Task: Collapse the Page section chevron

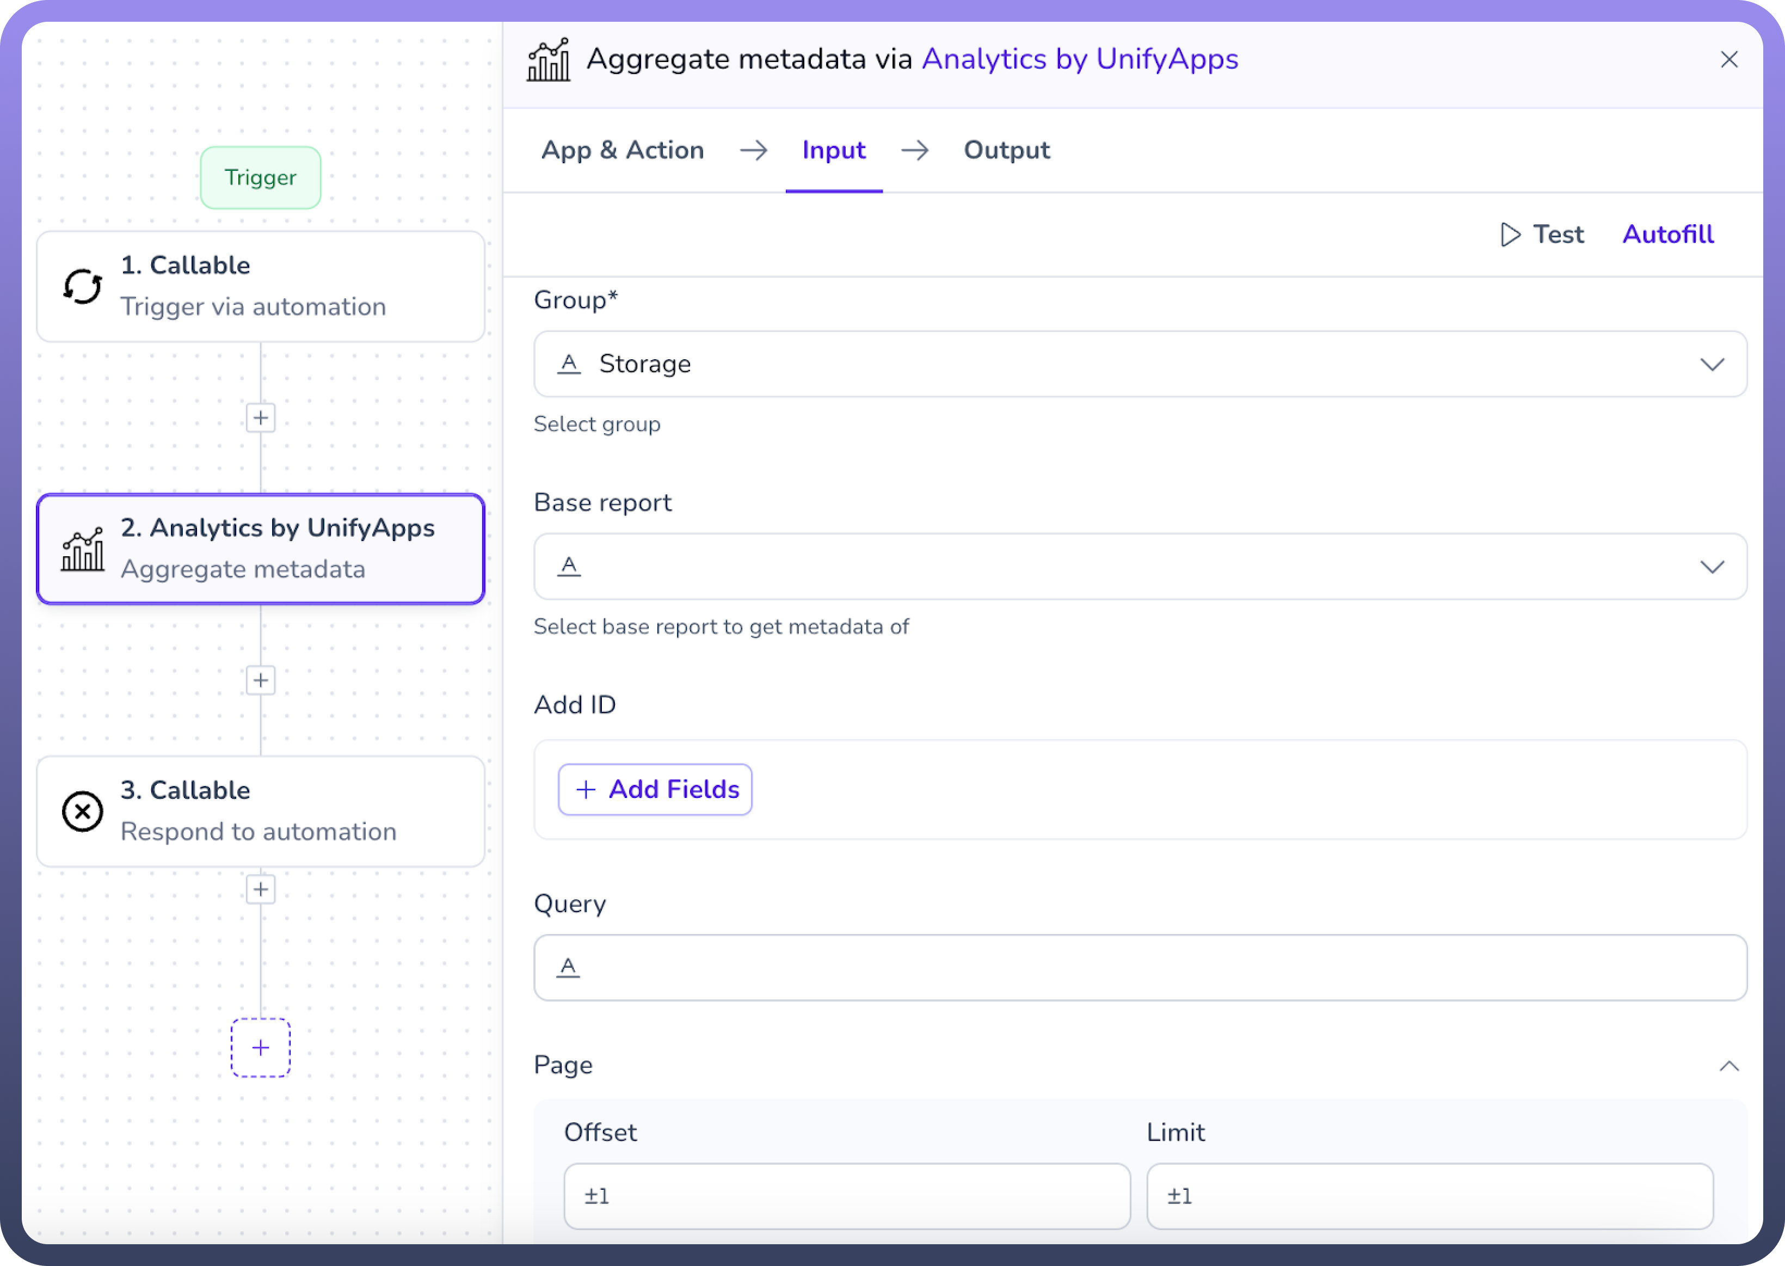Action: point(1729,1066)
